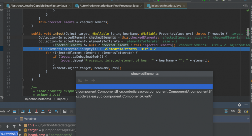
Task: Click the 'for (InjectedElement element' line
Action: 92,53
